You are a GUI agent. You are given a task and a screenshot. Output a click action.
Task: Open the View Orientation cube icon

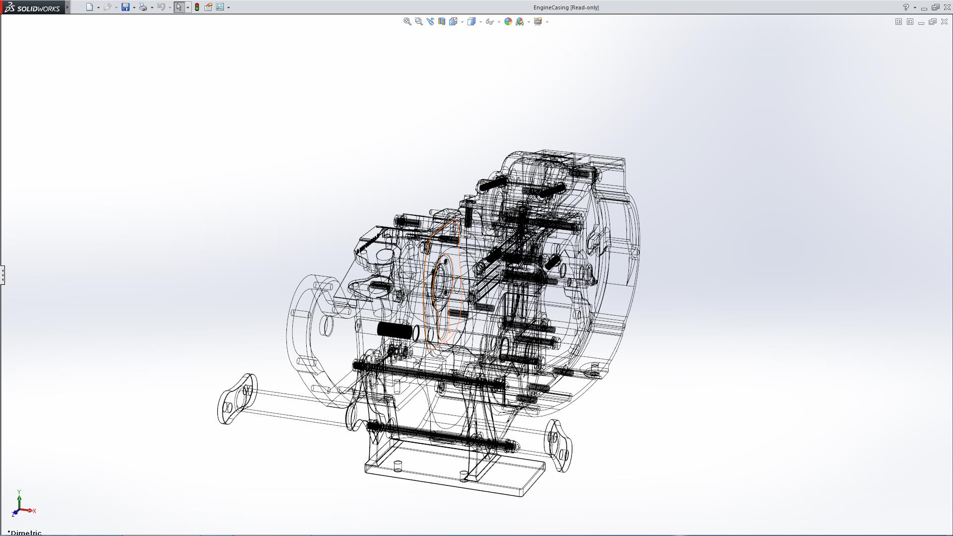453,21
